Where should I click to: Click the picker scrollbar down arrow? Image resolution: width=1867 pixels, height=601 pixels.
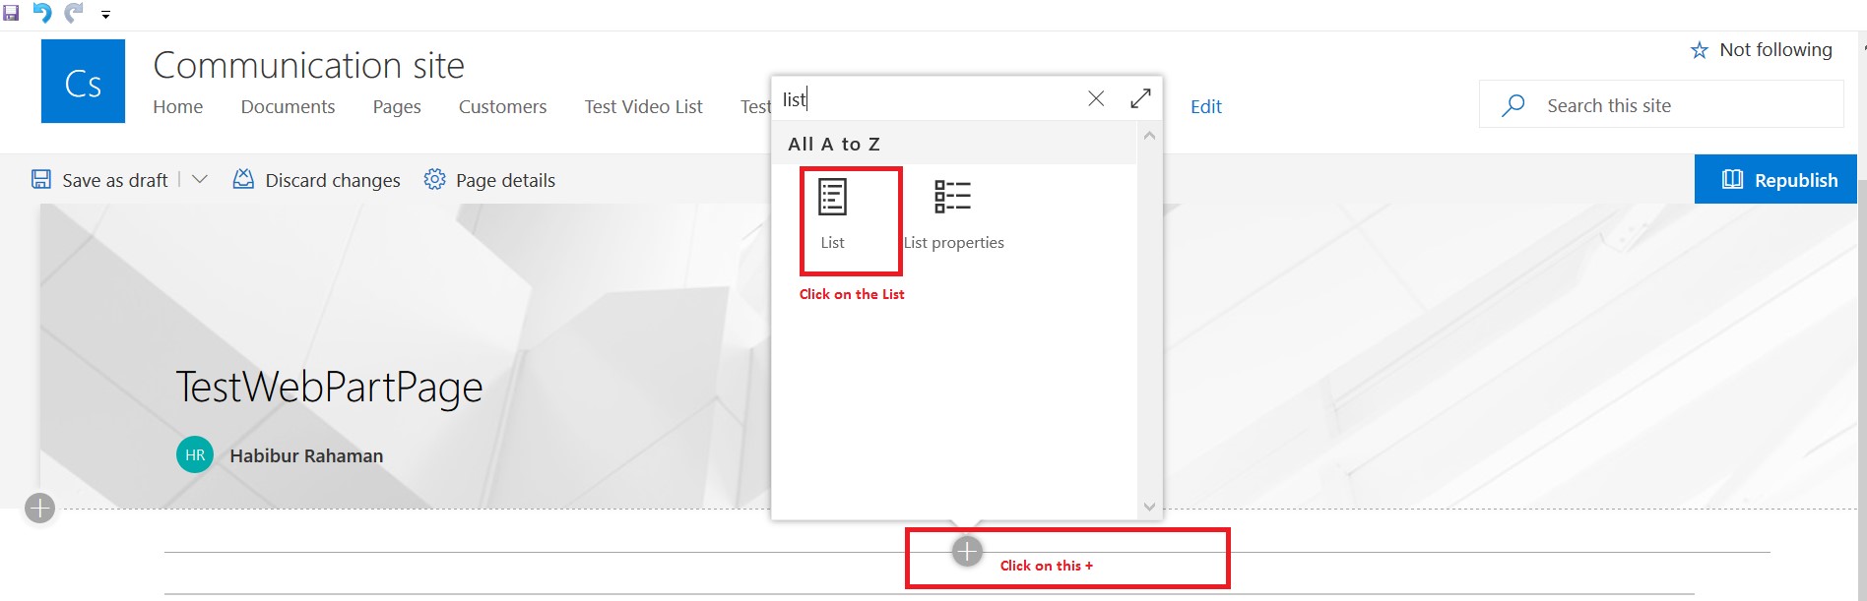pyautogui.click(x=1149, y=507)
